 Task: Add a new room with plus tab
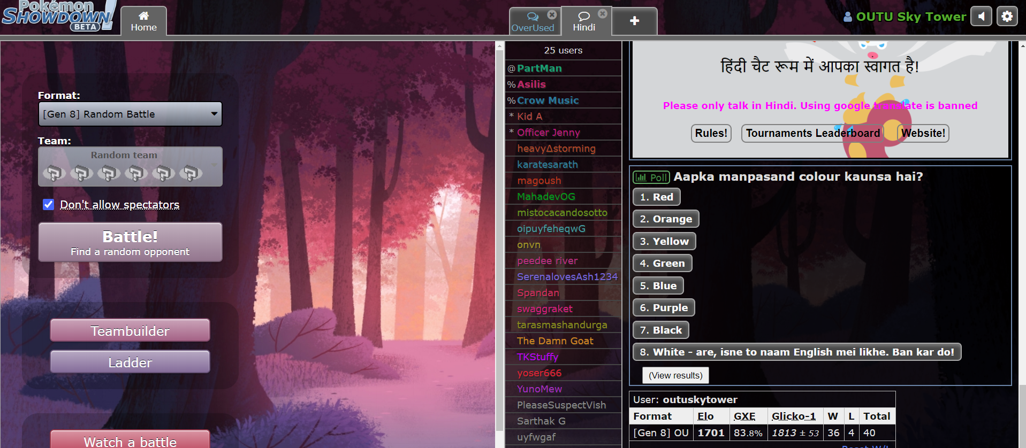coord(634,21)
